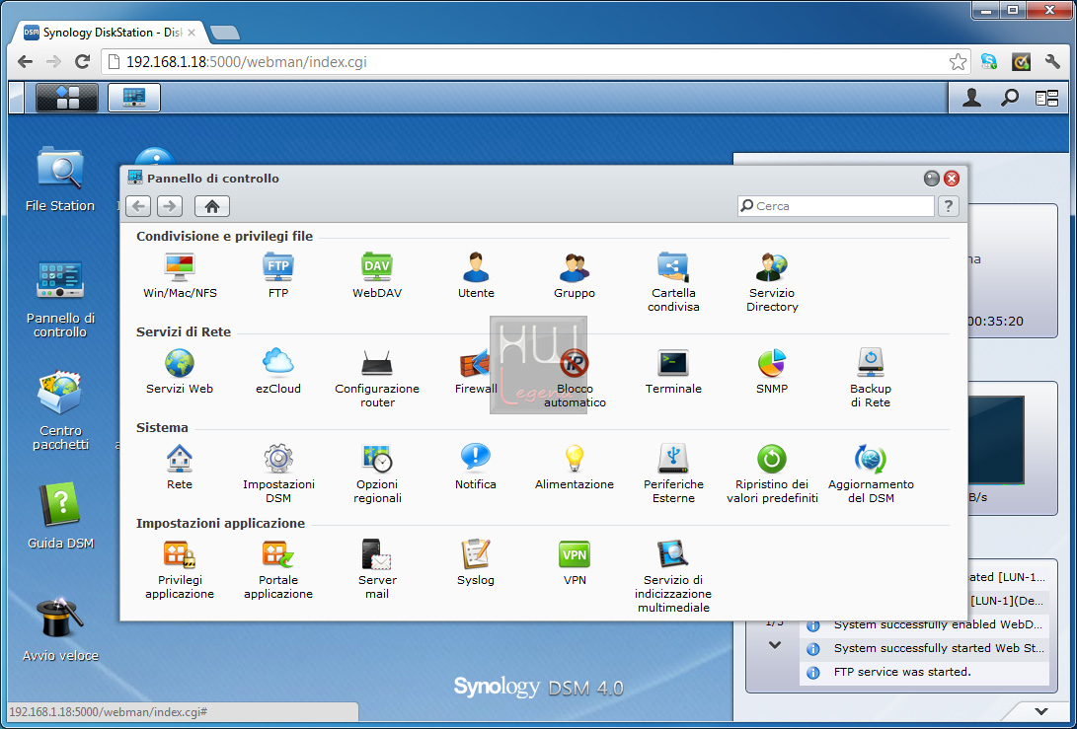Screen dimensions: 1077x729
Task: Open the Syslog settings icon
Action: [475, 562]
